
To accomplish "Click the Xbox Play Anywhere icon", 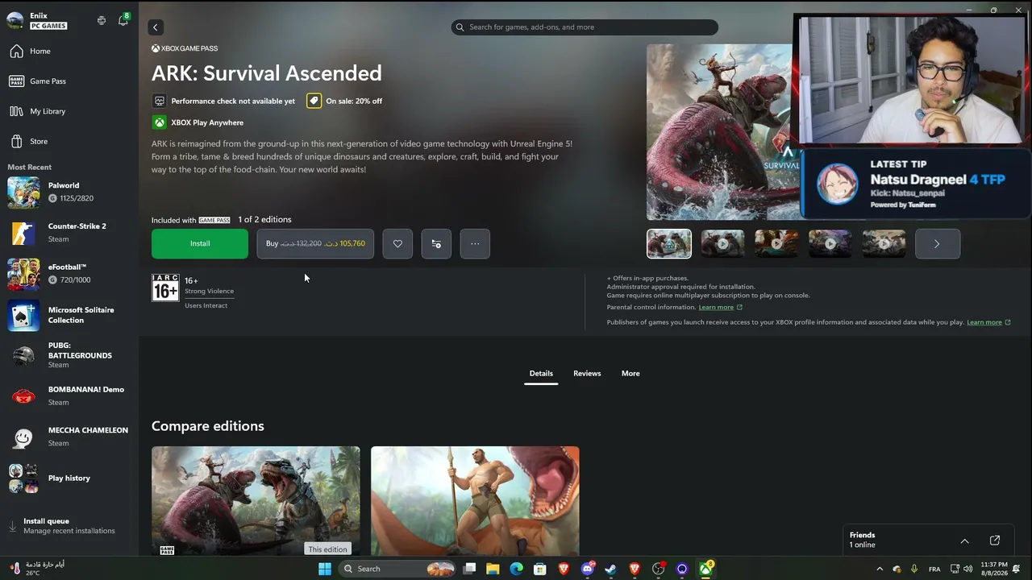I will tap(160, 122).
